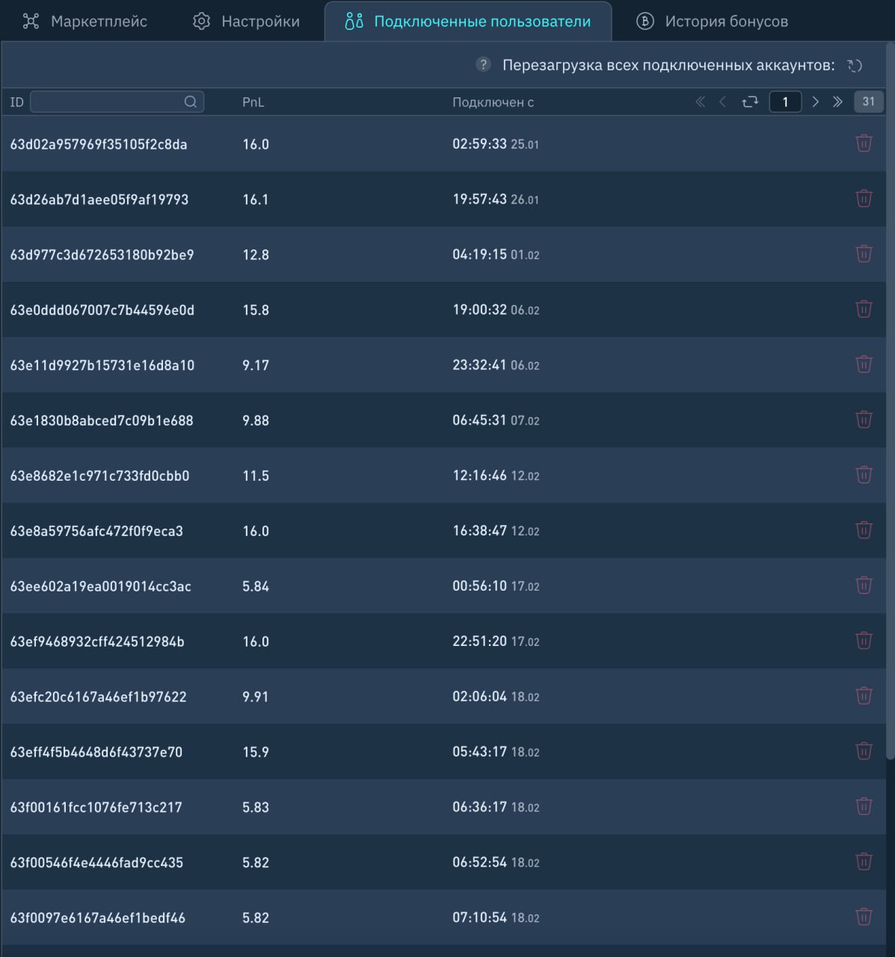The image size is (895, 957).
Task: Delete user 63ef9468932cff424512984b with trash icon
Action: tap(864, 641)
